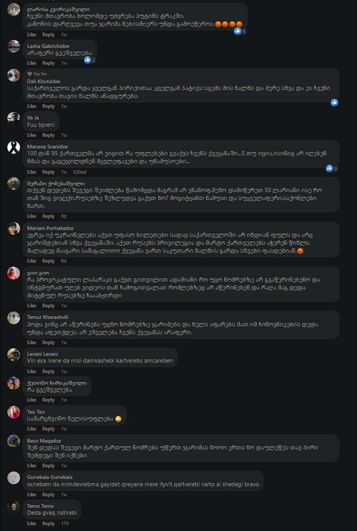
Task: Open Va Ja's profile picture
Action: [14, 118]
